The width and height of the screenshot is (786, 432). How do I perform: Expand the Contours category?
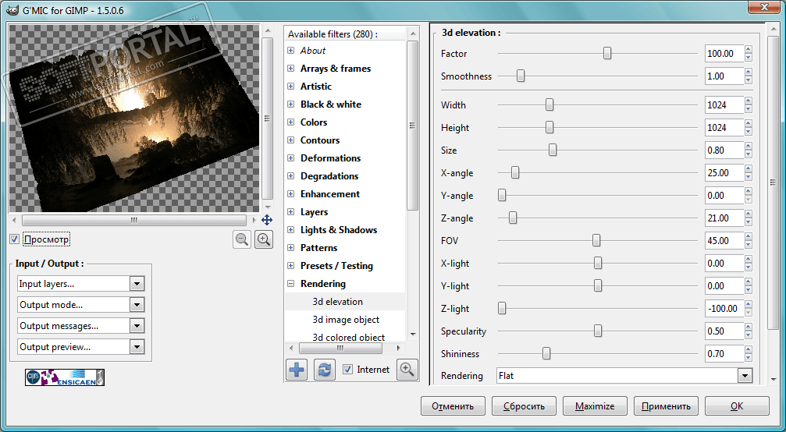(x=290, y=140)
